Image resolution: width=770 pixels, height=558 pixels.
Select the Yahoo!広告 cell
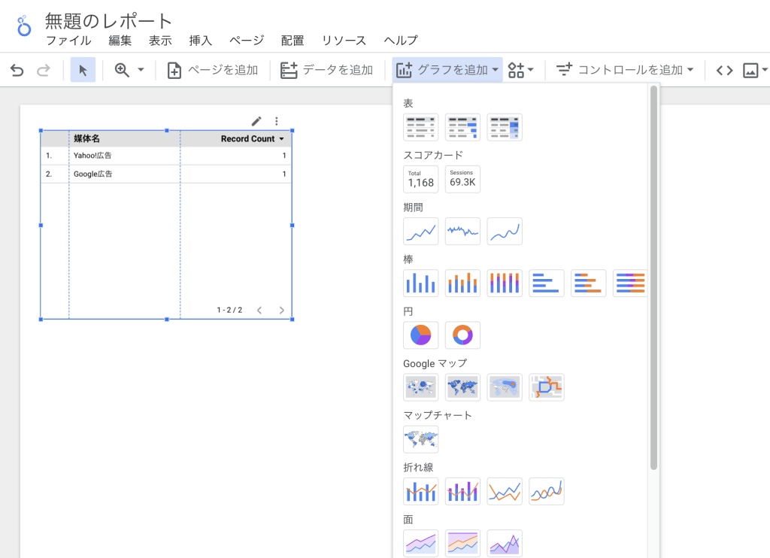(92, 155)
